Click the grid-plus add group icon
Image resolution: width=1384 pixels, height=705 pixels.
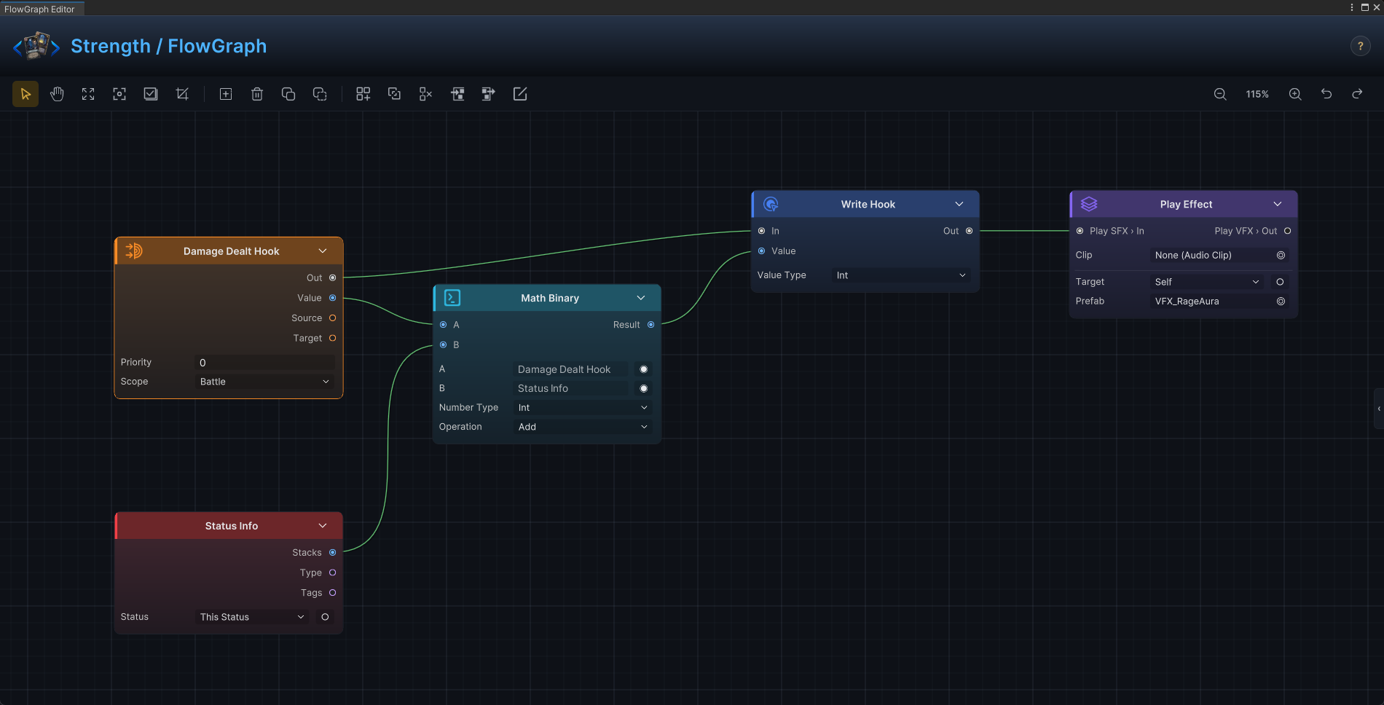363,94
